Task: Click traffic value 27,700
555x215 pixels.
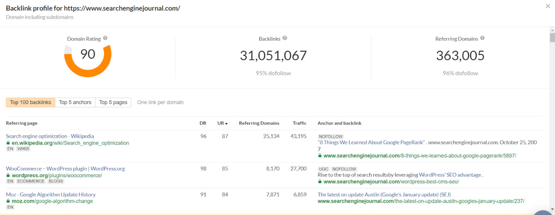Action: tap(298, 168)
